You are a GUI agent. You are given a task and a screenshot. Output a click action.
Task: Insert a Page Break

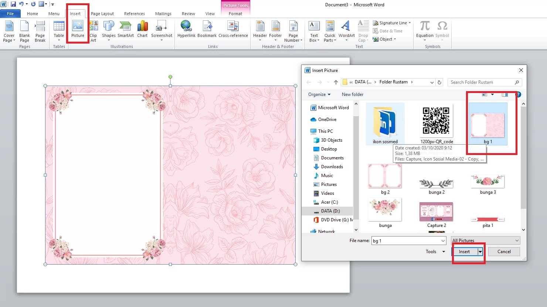pos(40,31)
